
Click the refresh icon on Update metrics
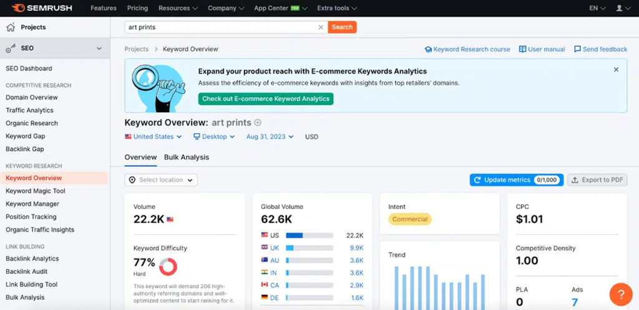[477, 180]
